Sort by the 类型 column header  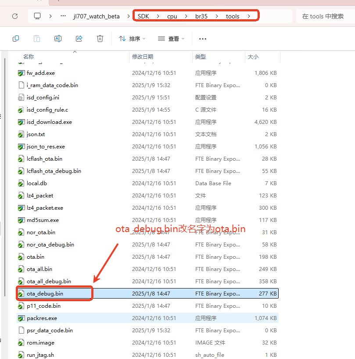coord(201,57)
